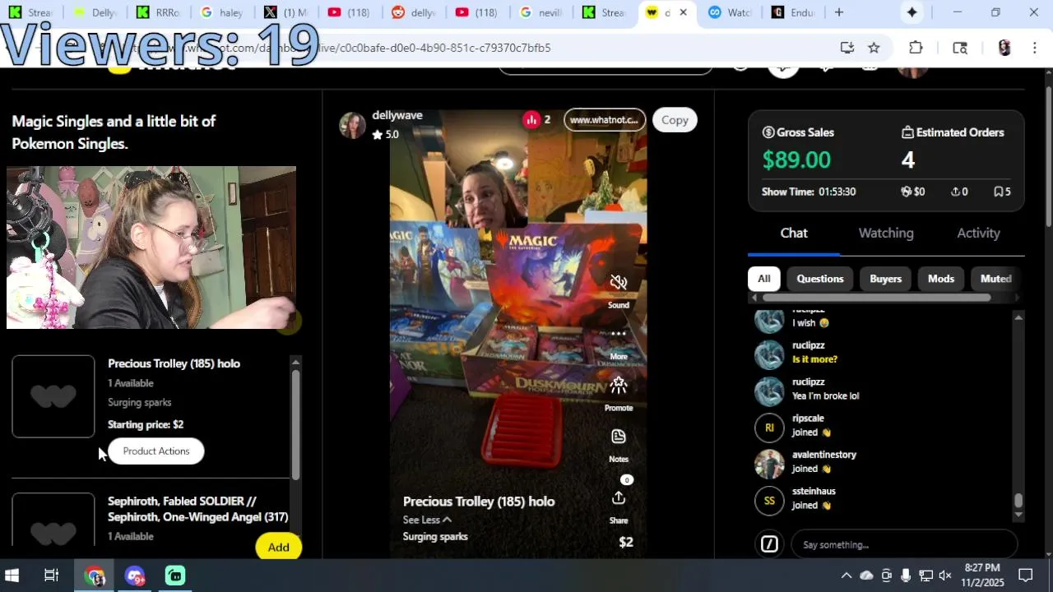The image size is (1053, 592).
Task: Click the tips $0 icon
Action: (906, 192)
